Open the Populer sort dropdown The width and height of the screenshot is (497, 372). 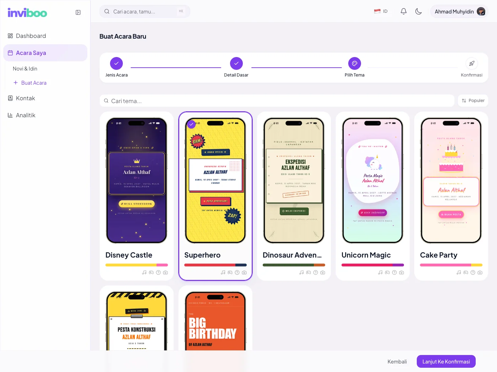coord(473,101)
